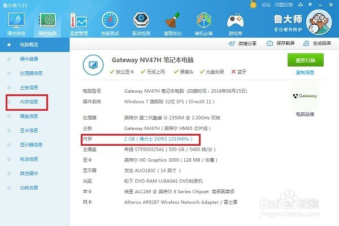Viewport: 339px width, 226px height.
Task: Open 内存信息 in the sidebar
Action: tap(29, 102)
